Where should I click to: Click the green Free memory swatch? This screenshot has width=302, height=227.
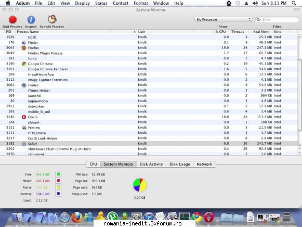click(58, 174)
